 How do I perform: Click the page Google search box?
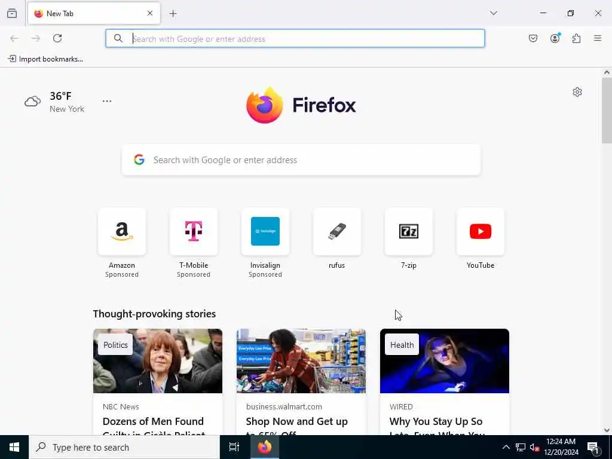pyautogui.click(x=301, y=160)
